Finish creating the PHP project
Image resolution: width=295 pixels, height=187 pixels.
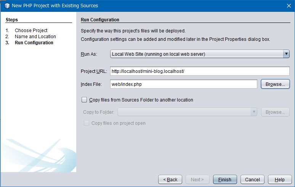pyautogui.click(x=225, y=179)
